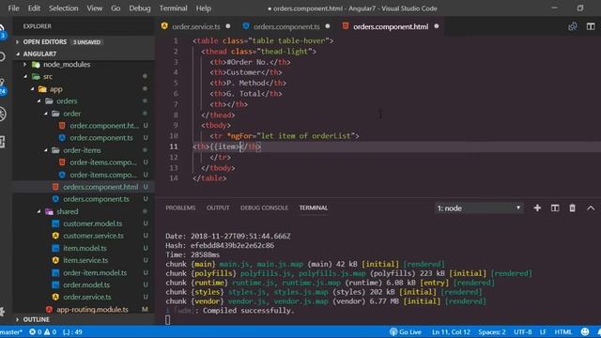The height and width of the screenshot is (338, 601).
Task: Open item.service.ts file
Action: pos(85,260)
